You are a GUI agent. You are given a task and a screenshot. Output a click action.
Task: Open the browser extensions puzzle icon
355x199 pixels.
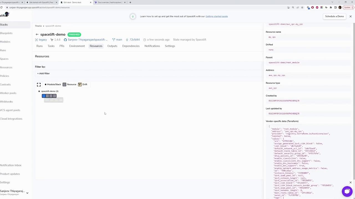click(x=331, y=7)
